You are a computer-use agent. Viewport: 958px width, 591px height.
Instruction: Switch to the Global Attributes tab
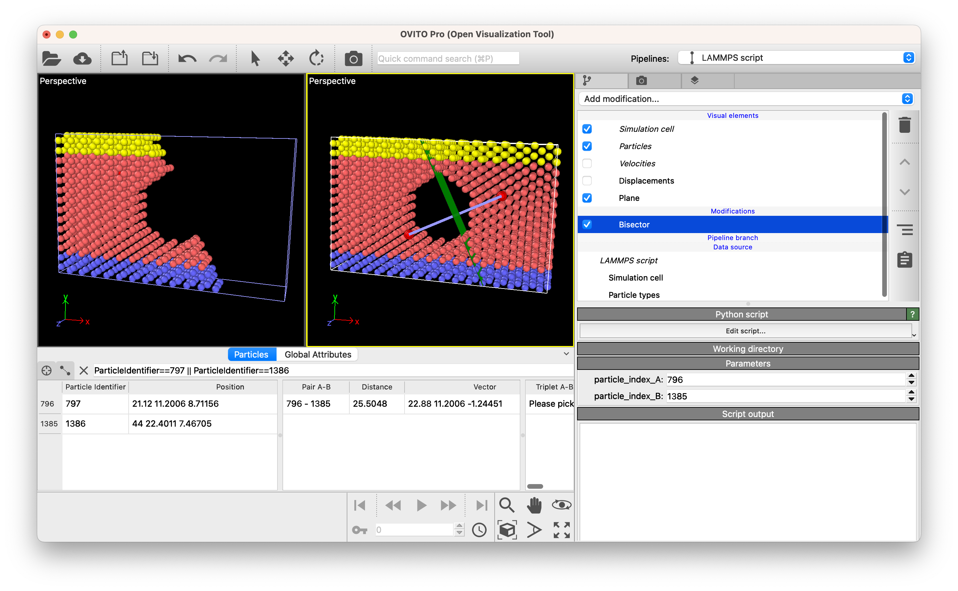317,354
